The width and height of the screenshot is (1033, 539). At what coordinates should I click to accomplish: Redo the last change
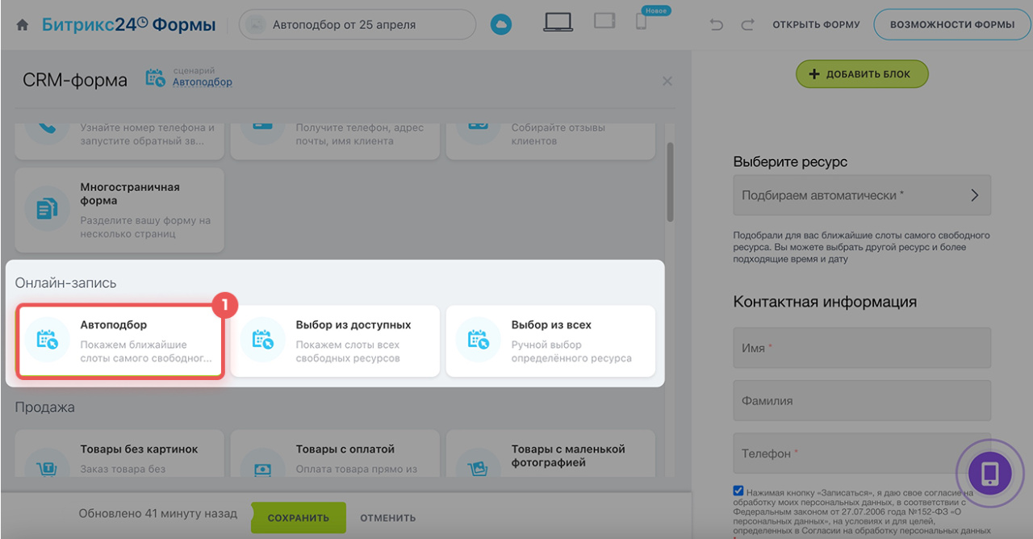click(x=747, y=25)
